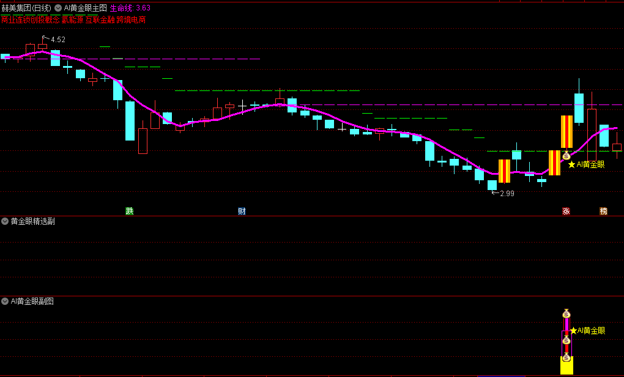Viewport: 624px width, 377px height.
Task: Open the 氢能源 concept tag
Action: tap(72, 20)
